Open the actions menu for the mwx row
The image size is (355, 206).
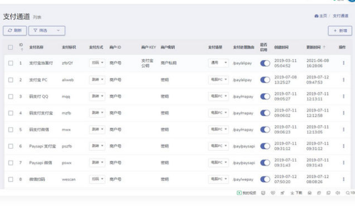pyautogui.click(x=344, y=130)
